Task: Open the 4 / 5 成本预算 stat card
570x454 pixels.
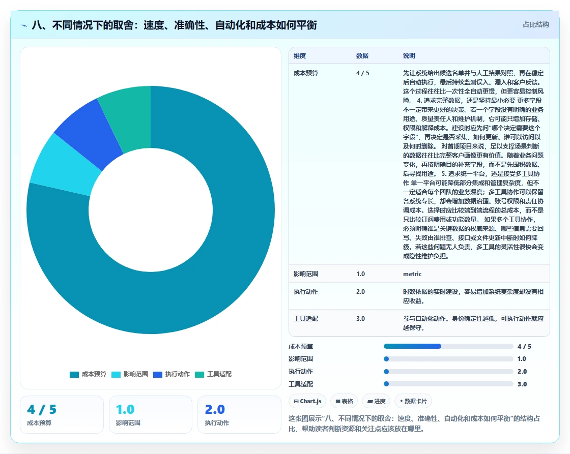Action: pos(62,414)
